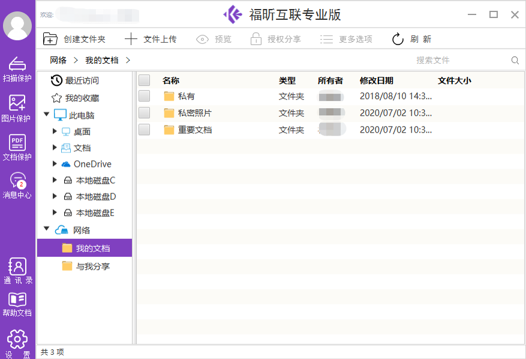Click the 授权分享 lock icon
The width and height of the screenshot is (526, 359).
(x=256, y=39)
